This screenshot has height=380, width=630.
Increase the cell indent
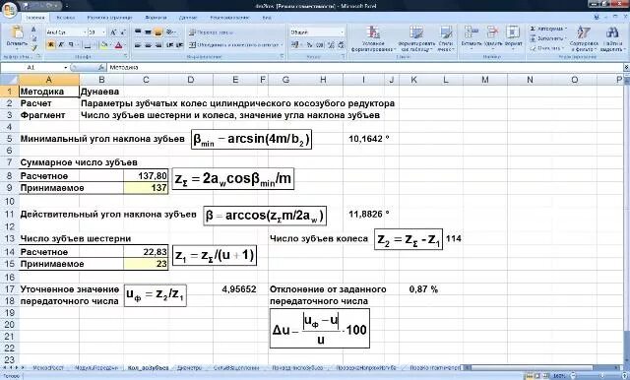[x=179, y=45]
